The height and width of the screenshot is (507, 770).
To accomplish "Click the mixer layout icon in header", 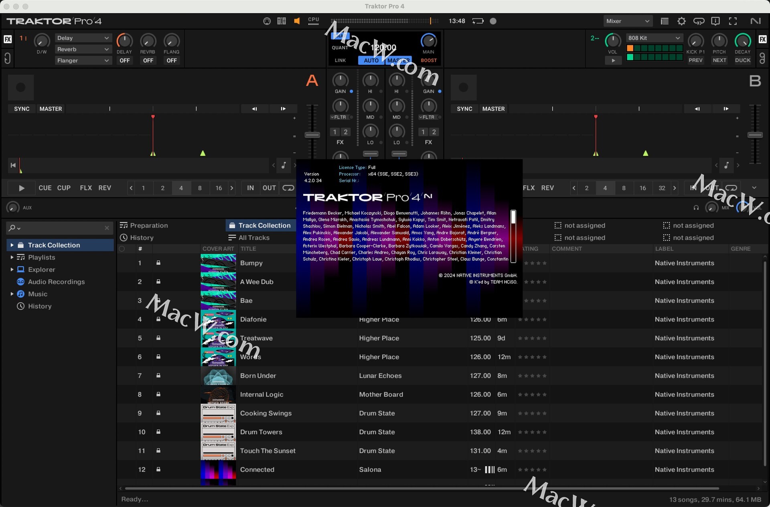I will (x=282, y=21).
